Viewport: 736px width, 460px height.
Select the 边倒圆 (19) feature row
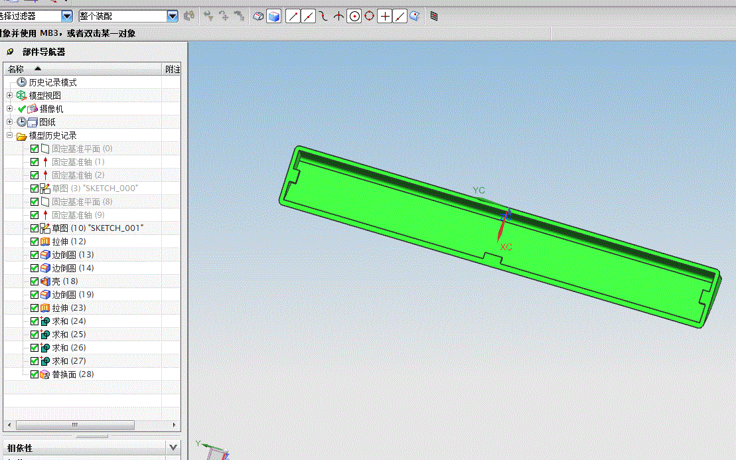click(92, 295)
